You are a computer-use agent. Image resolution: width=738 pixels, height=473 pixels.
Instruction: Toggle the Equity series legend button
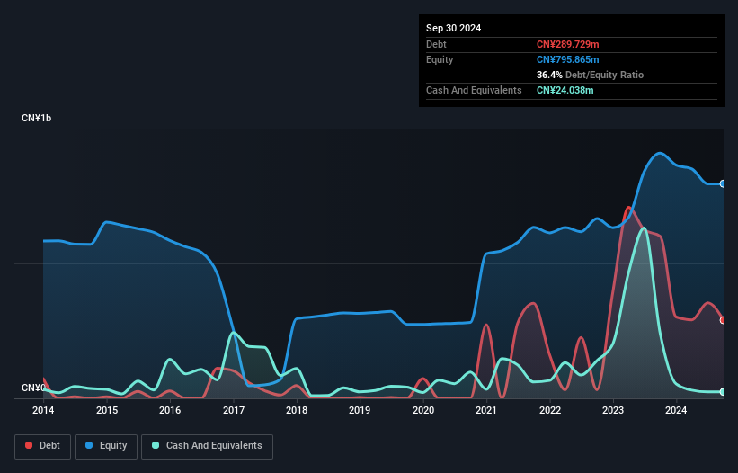(x=106, y=446)
